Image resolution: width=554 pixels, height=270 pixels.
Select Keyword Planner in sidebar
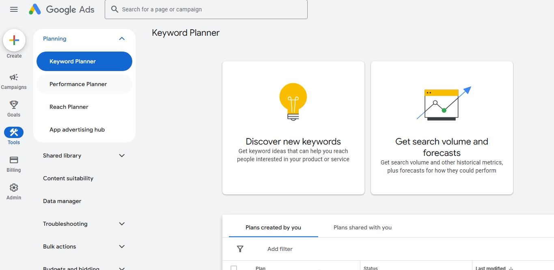click(84, 61)
